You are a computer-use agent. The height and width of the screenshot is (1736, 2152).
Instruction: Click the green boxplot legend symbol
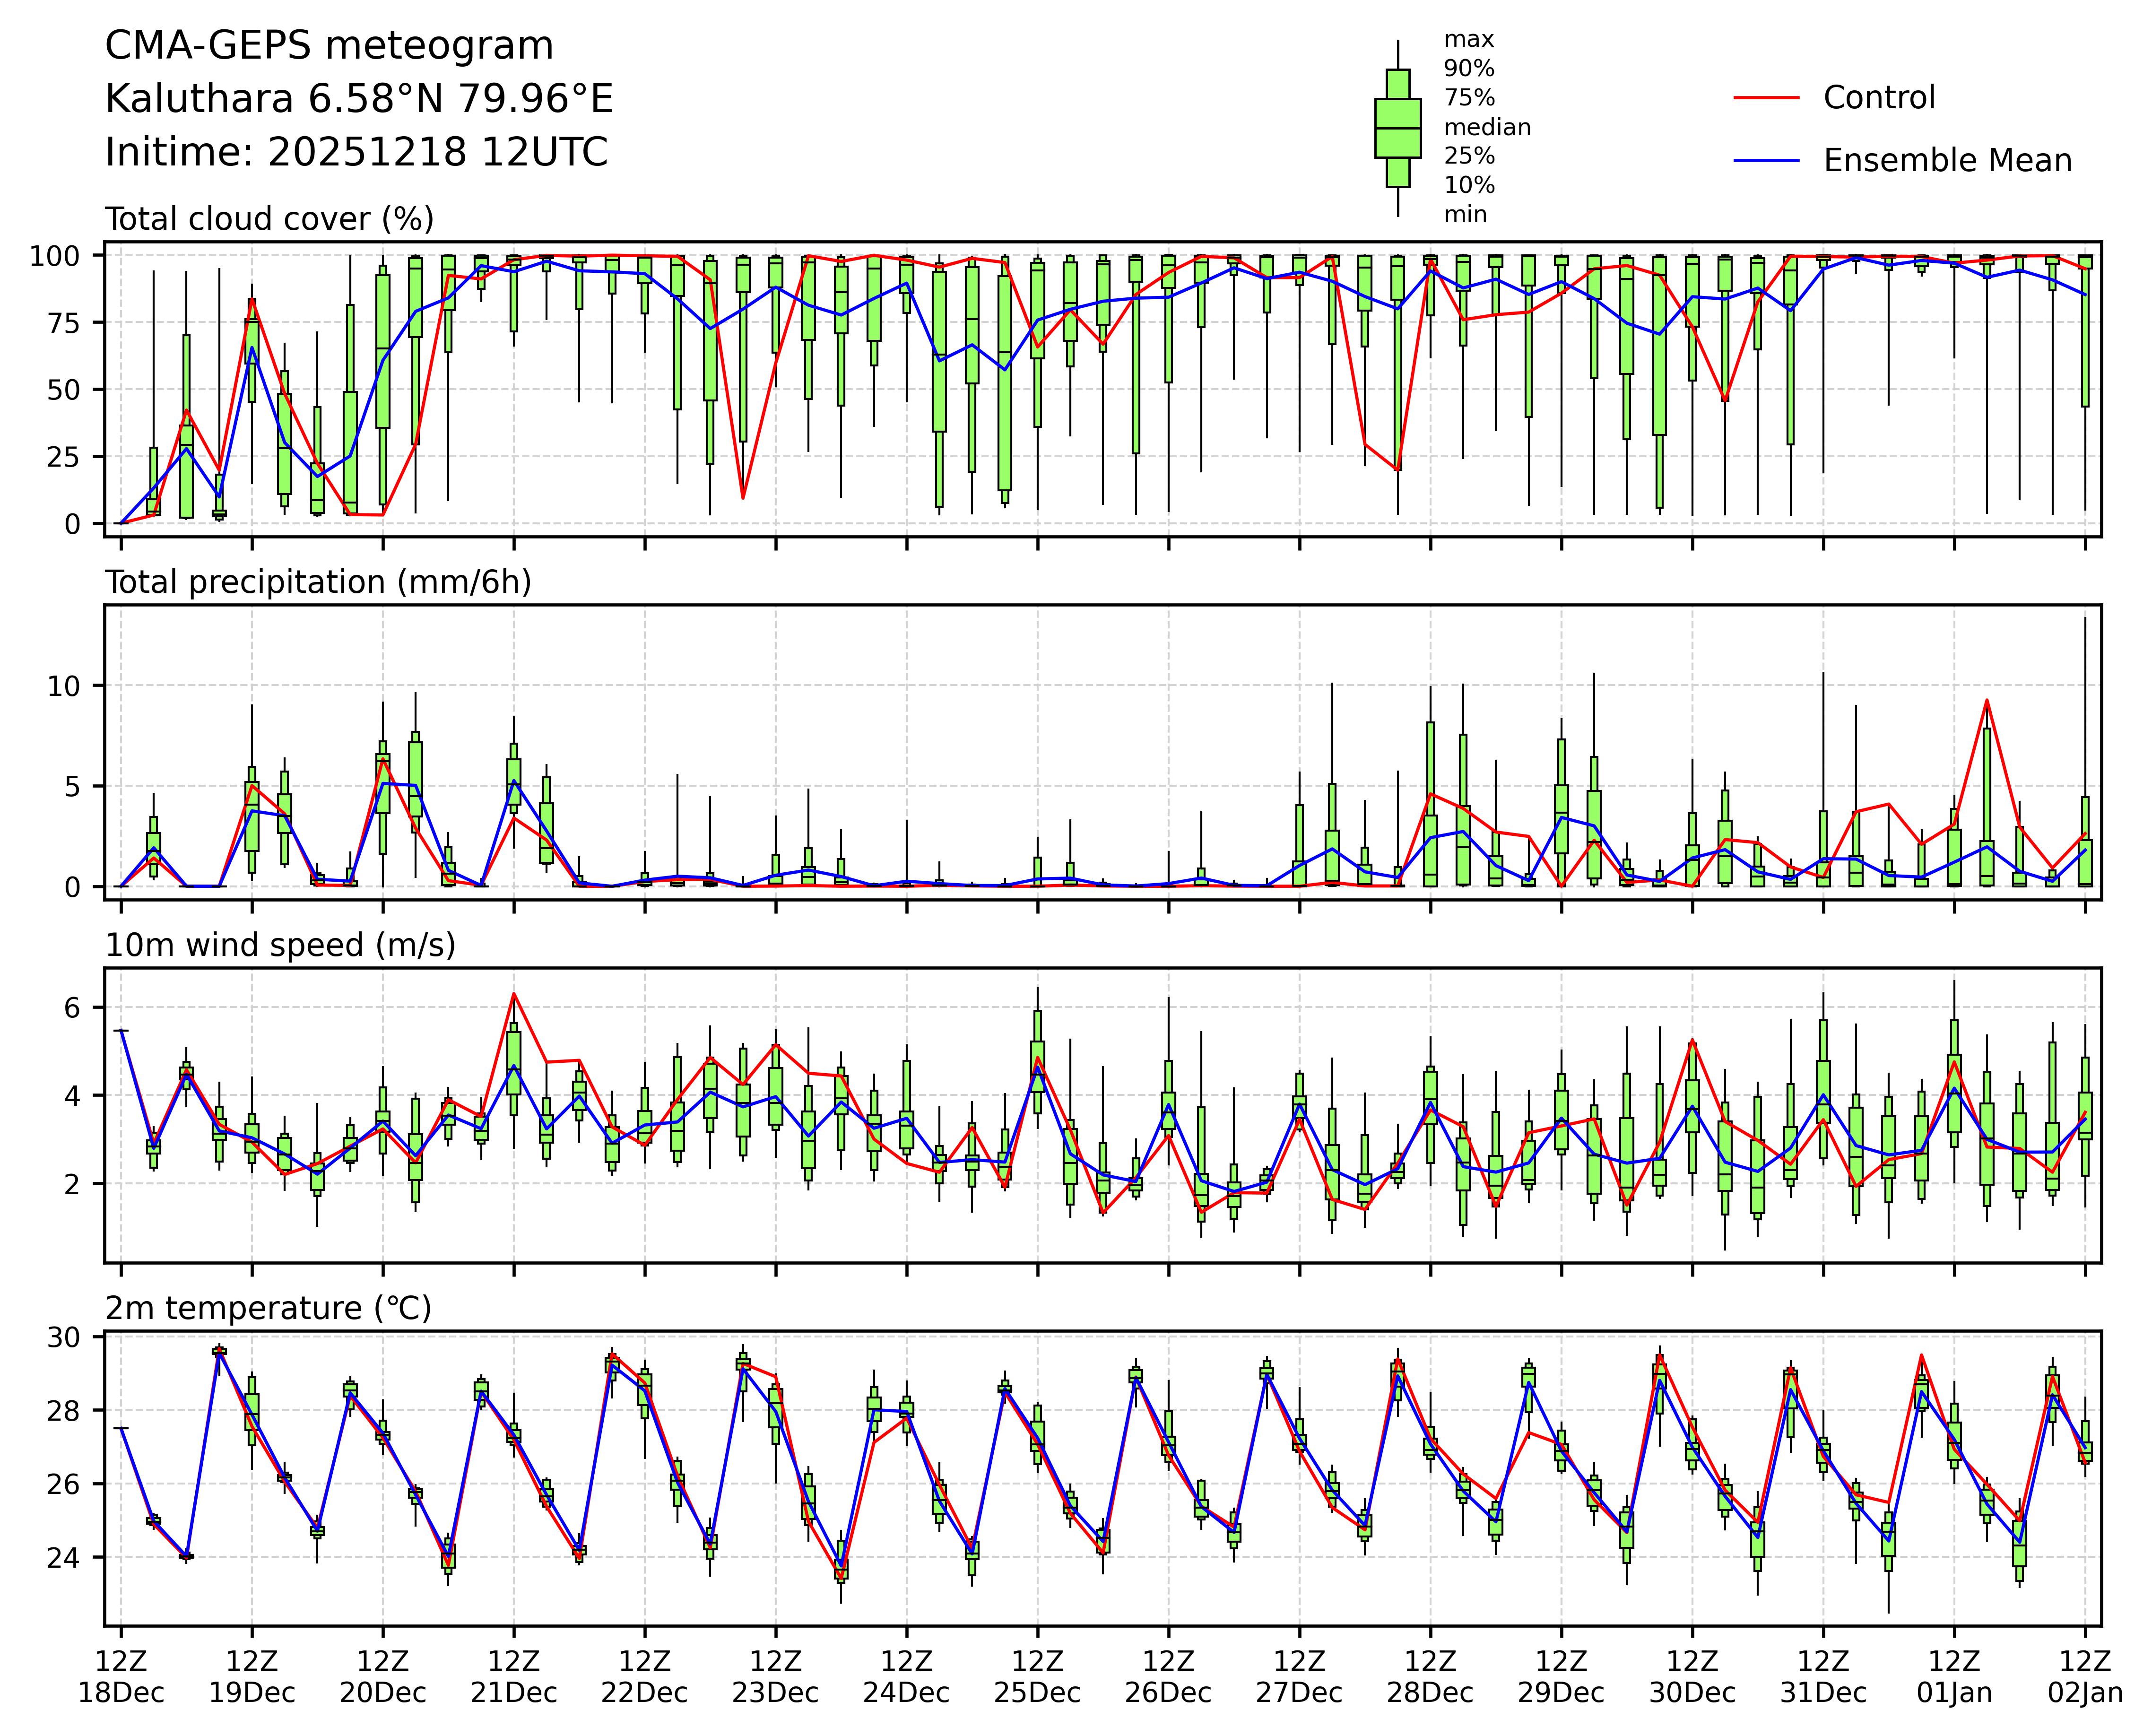point(1397,128)
